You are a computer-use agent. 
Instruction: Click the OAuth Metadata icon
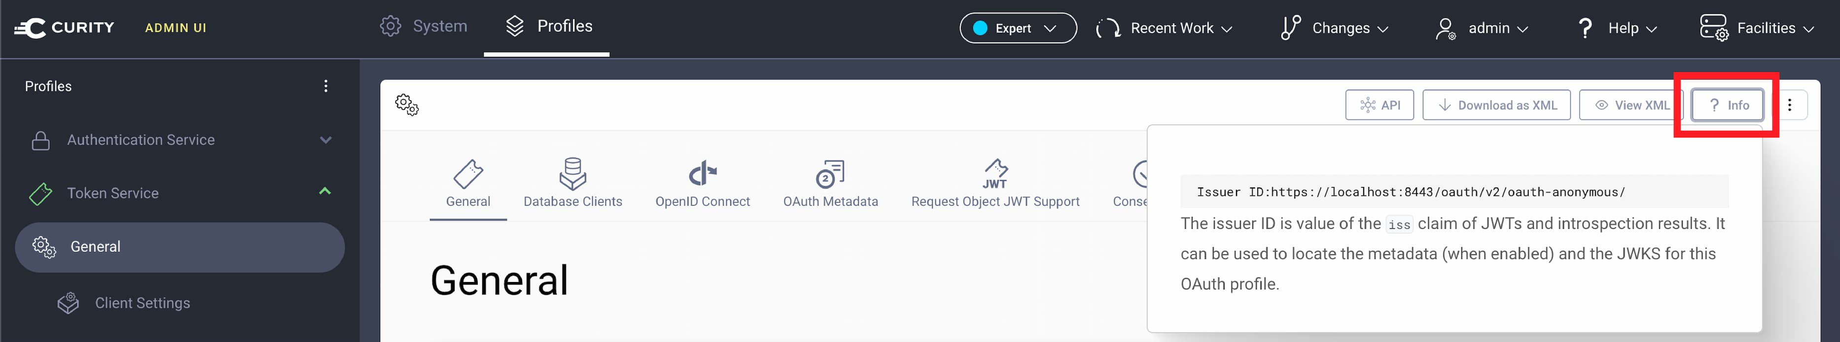pos(830,172)
